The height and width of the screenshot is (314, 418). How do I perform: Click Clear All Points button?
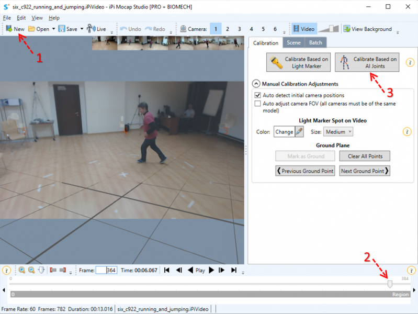[x=365, y=156]
